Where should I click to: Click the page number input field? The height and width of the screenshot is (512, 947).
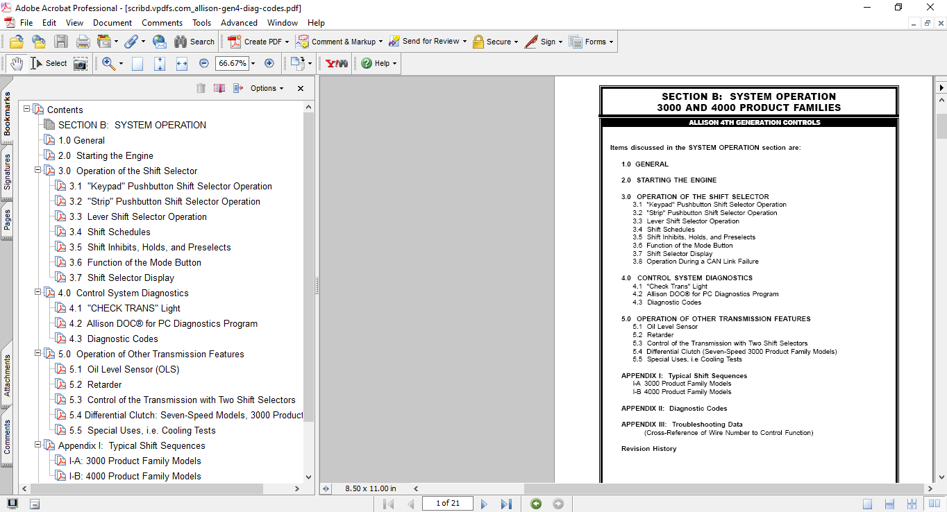[x=447, y=504]
